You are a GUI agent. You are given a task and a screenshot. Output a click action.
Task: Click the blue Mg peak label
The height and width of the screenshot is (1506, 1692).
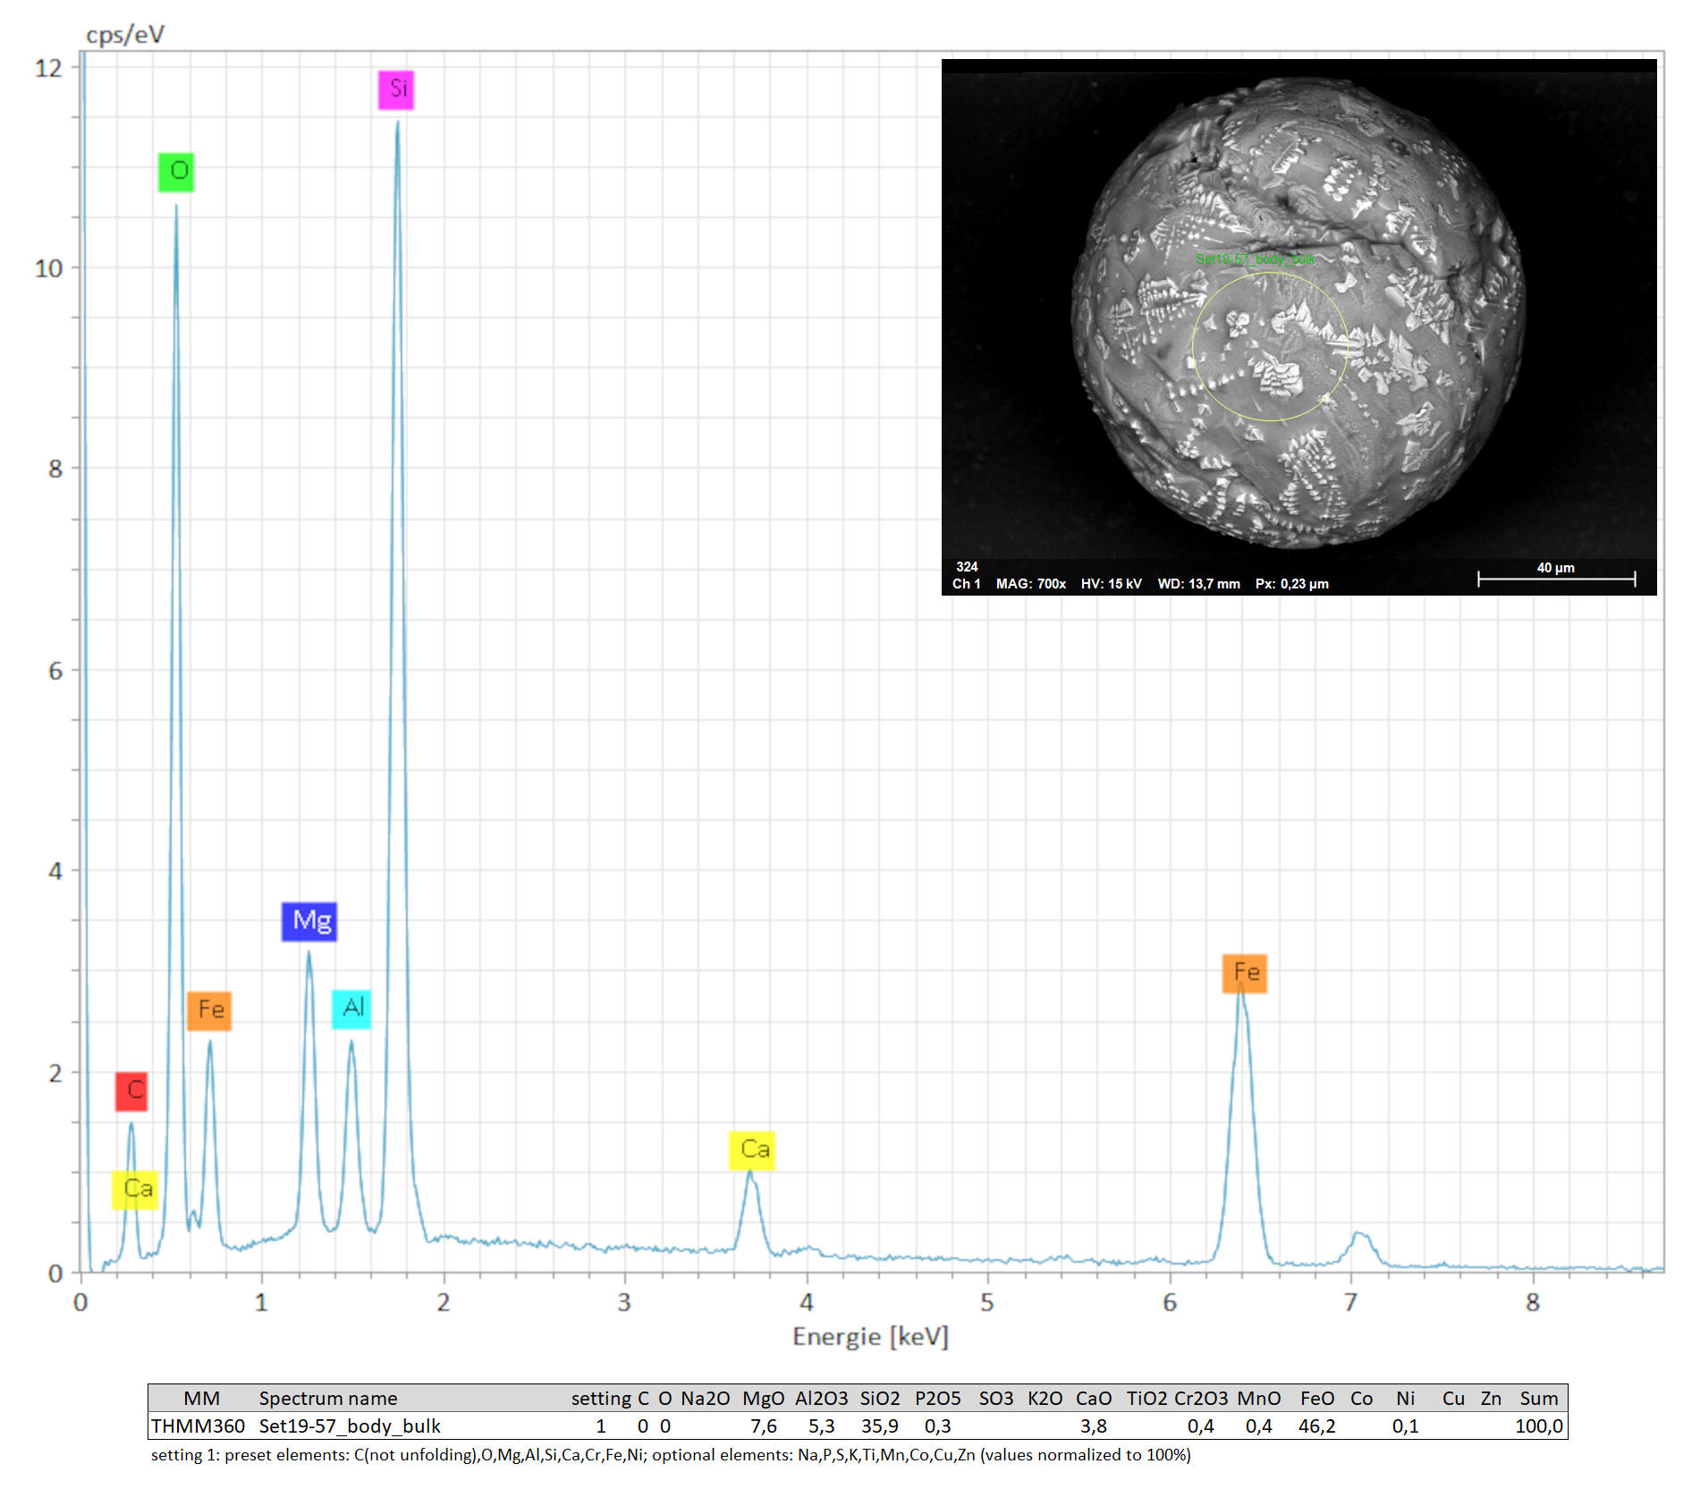click(309, 921)
